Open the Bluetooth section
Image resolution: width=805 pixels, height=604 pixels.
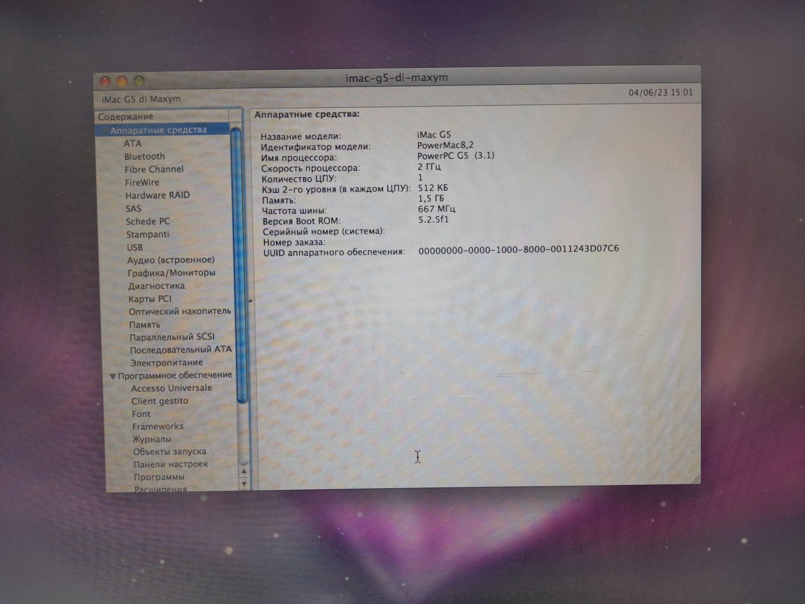144,156
